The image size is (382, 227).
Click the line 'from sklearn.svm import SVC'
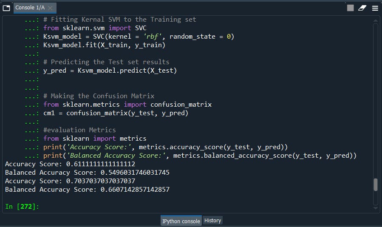[x=95, y=28]
